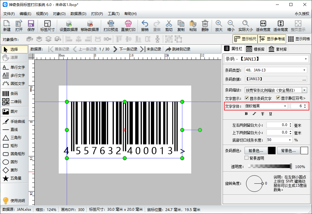The width and height of the screenshot is (312, 214).
Task: Click the 条码数据 ... browse button
Action: point(304,79)
